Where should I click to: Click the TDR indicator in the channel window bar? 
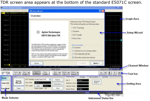coord(118,69)
